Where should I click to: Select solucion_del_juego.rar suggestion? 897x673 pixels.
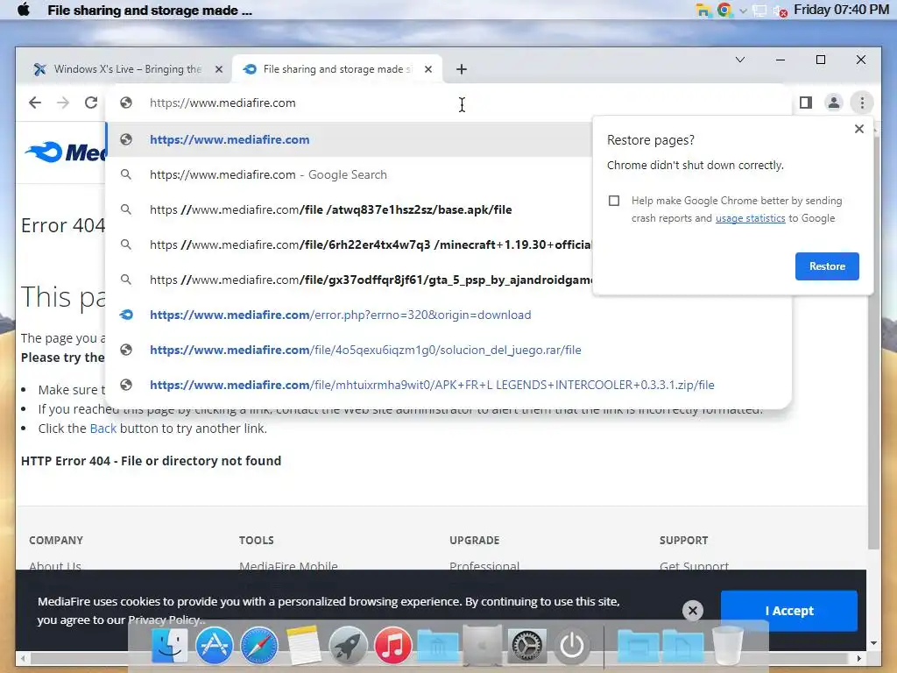click(x=449, y=350)
